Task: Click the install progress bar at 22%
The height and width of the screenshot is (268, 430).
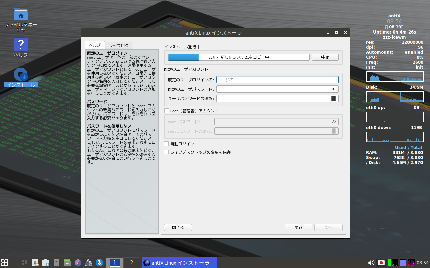Action: [239, 57]
